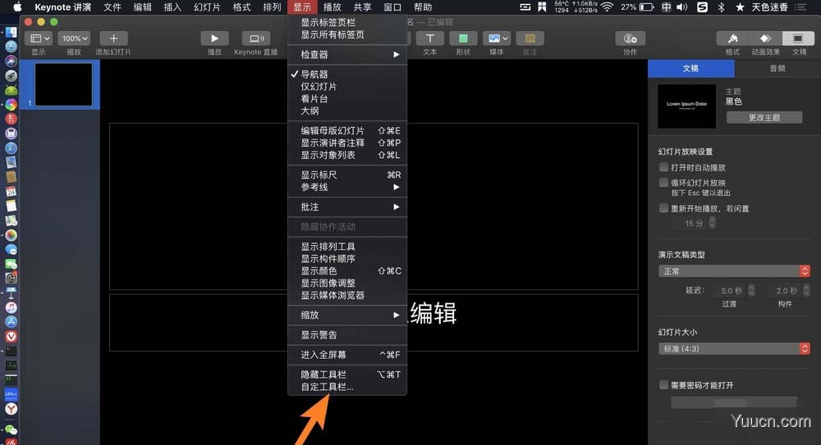Screen dimensions: 821x445
Task: Open Calendar icon in the Dock
Action: (11, 192)
